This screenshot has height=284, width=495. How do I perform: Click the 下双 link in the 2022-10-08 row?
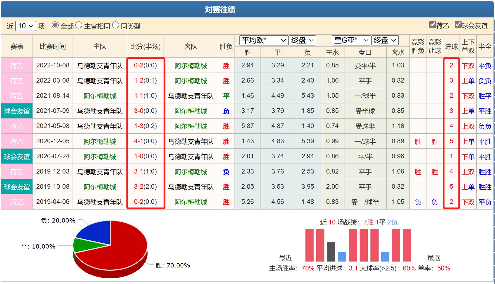tap(468, 65)
